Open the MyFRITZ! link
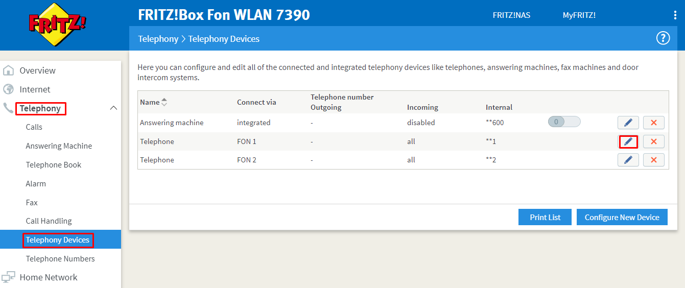The image size is (685, 288). tap(579, 15)
